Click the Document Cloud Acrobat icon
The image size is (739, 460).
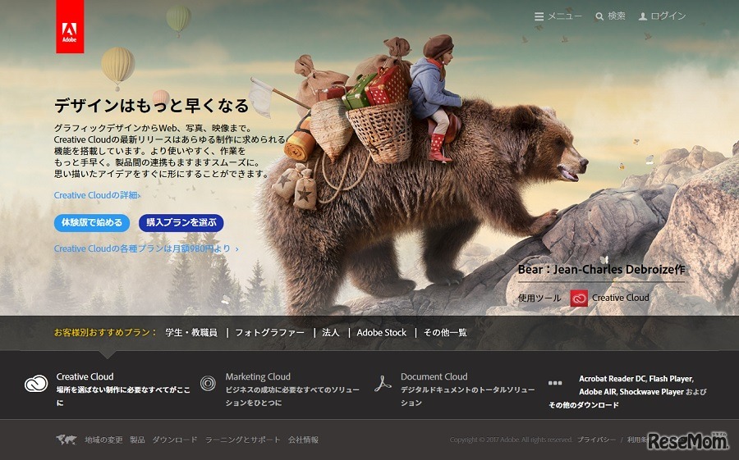click(383, 383)
